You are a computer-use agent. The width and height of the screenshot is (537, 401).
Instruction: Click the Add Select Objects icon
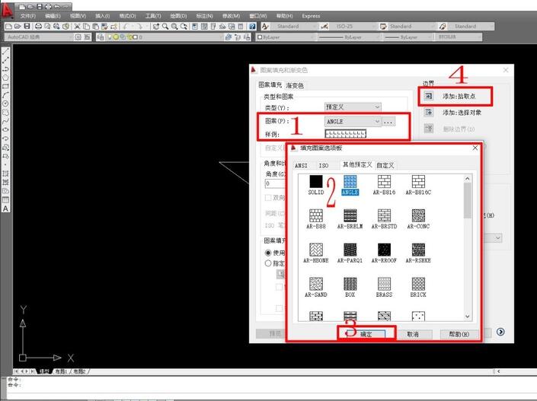[x=429, y=113]
